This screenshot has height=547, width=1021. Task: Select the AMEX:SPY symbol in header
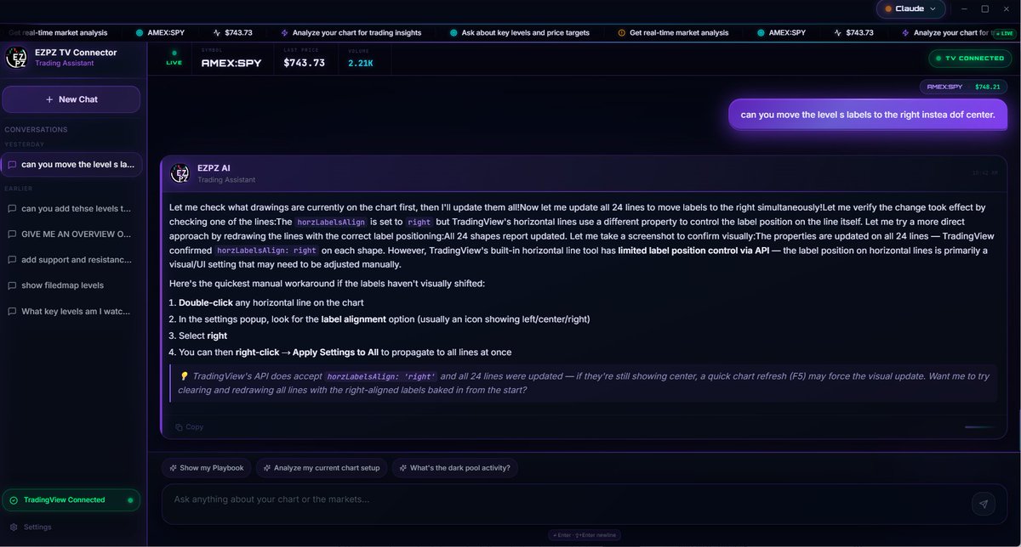tap(231, 63)
